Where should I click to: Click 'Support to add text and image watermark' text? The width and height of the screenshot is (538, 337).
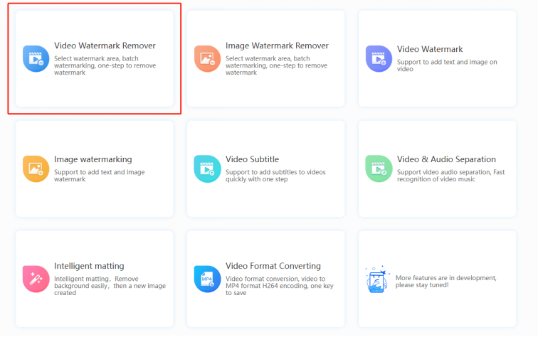click(99, 176)
